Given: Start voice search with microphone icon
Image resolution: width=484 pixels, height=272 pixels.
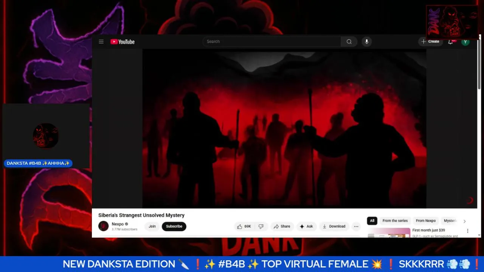Looking at the screenshot, I should pos(366,42).
